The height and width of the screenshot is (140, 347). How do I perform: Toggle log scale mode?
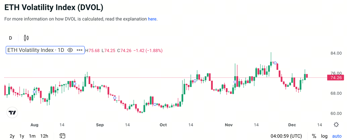pos(324,136)
